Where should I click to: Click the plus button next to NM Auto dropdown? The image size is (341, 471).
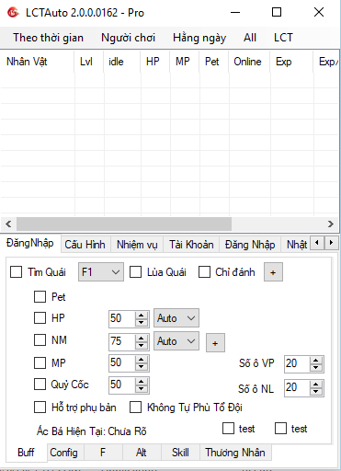pos(215,343)
